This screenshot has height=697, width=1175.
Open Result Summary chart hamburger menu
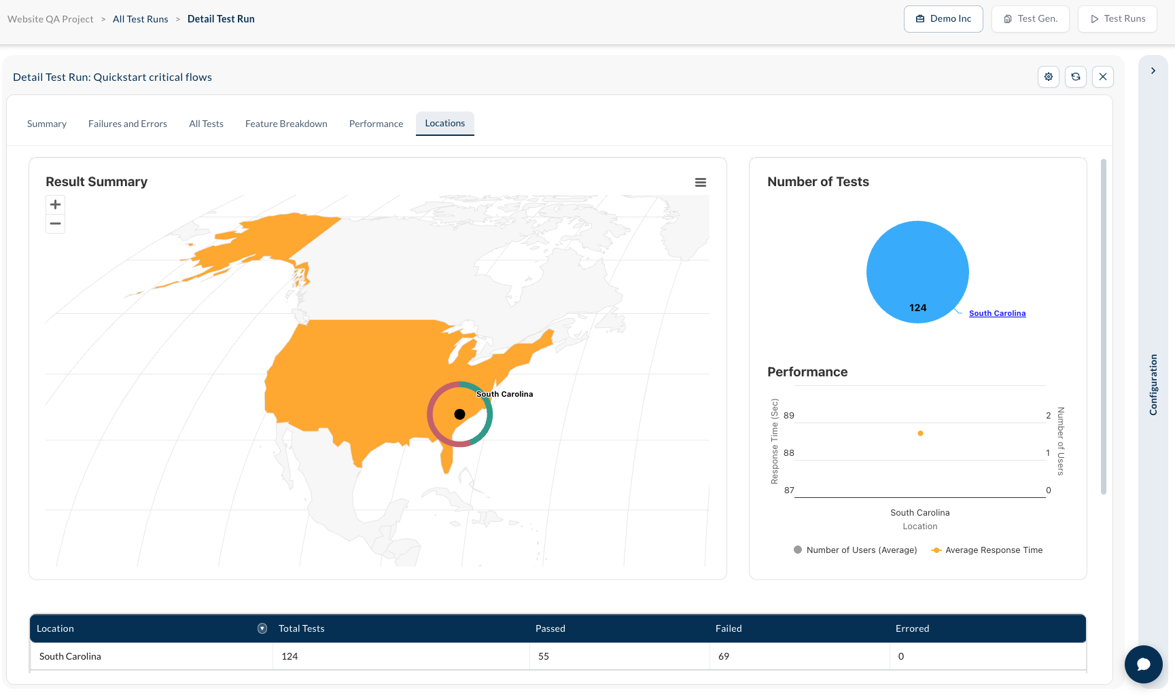point(701,182)
